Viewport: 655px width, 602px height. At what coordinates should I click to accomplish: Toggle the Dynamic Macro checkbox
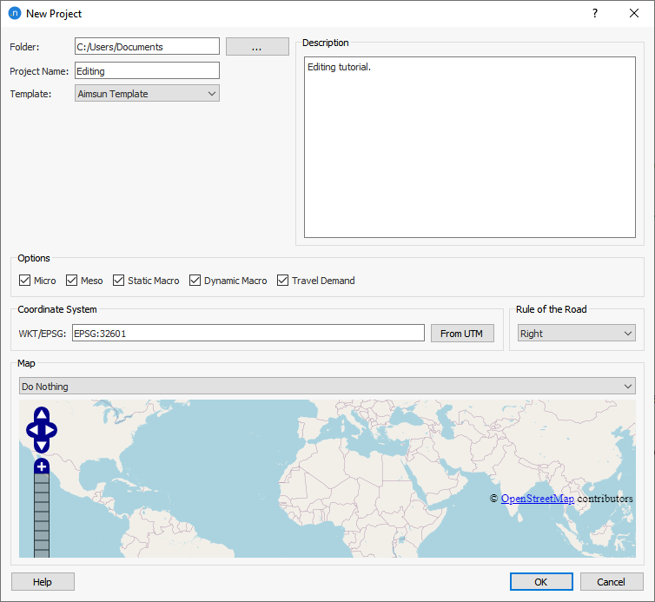point(195,281)
